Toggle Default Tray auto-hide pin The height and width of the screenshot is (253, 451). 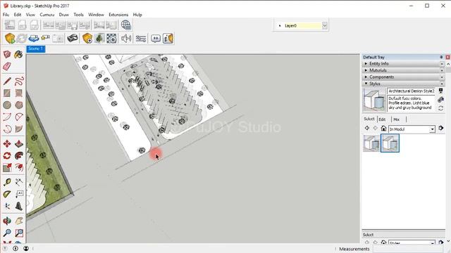click(441, 57)
